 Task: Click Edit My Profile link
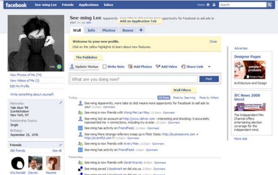point(19,86)
